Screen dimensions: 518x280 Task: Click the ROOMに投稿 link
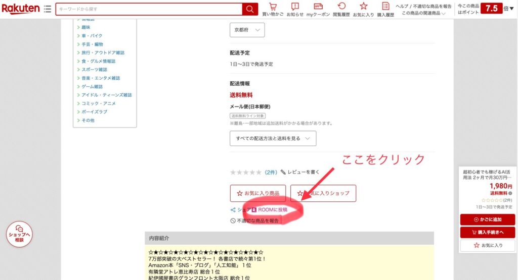click(x=272, y=209)
